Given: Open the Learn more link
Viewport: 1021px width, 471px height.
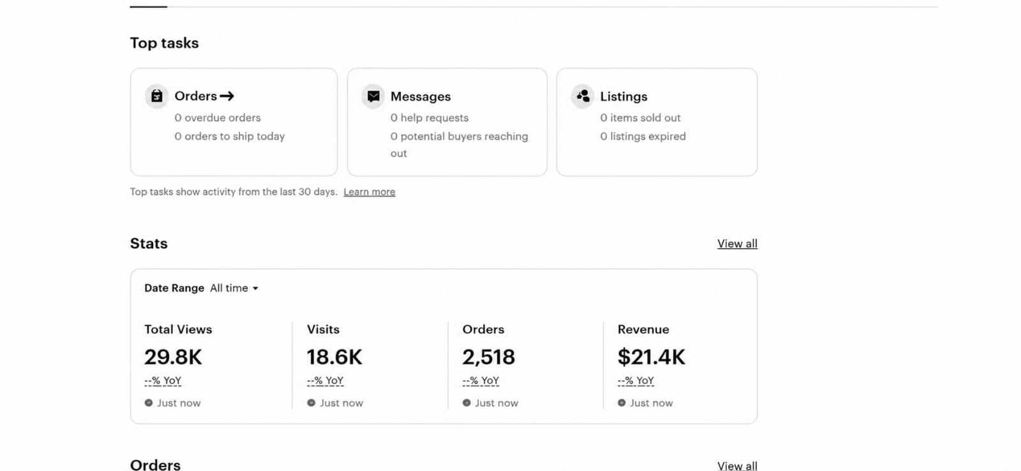Looking at the screenshot, I should point(369,192).
